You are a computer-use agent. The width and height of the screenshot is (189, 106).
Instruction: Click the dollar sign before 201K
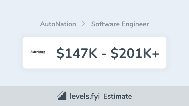(x=114, y=53)
